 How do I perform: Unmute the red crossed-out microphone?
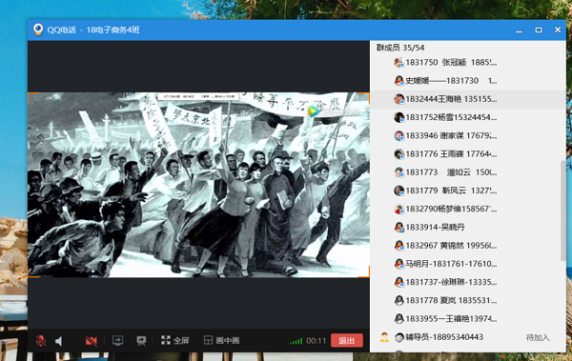pos(41,341)
